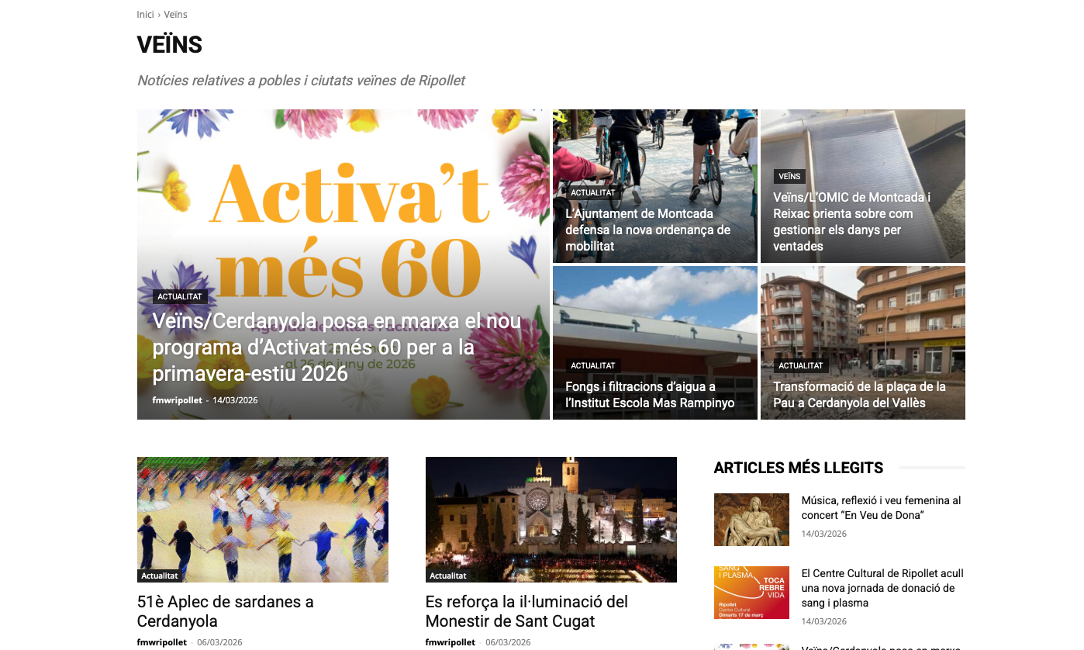The height and width of the screenshot is (650, 1084).
Task: Open the "En Veu de Dona" concert article
Action: (881, 508)
